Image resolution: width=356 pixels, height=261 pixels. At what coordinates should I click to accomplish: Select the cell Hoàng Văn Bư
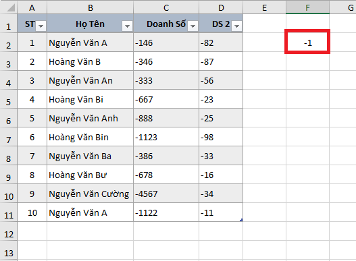[90, 175]
